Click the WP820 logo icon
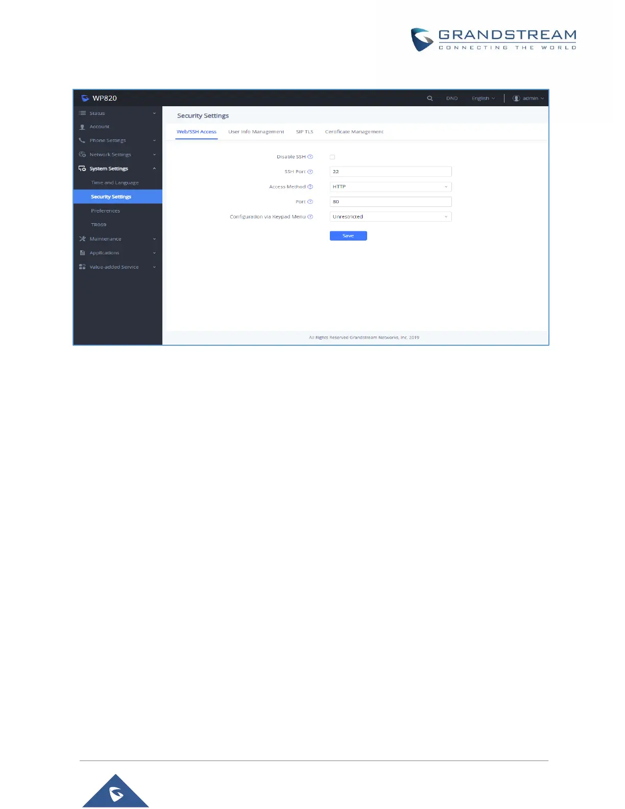Viewport: 625px width, 809px height. click(85, 98)
